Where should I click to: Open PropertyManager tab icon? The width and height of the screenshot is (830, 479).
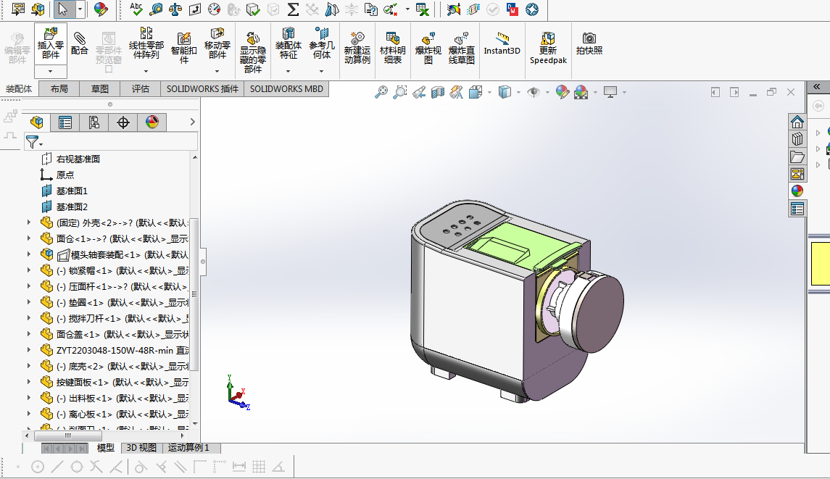coord(65,122)
